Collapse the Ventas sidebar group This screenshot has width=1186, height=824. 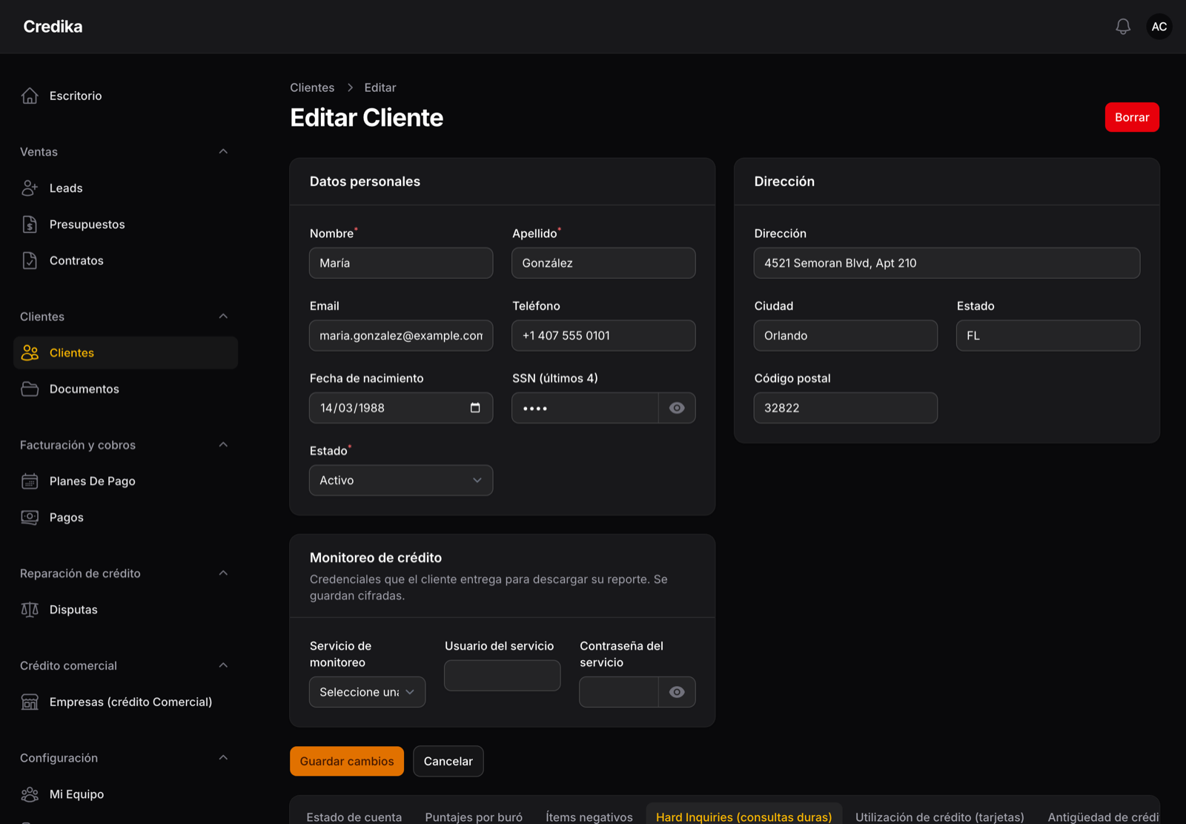[223, 151]
